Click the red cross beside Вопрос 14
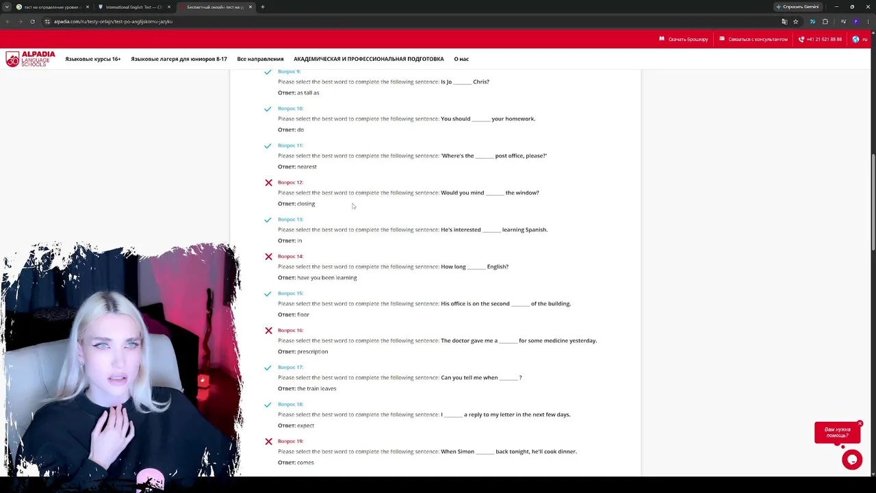Image resolution: width=876 pixels, height=493 pixels. coord(268,257)
